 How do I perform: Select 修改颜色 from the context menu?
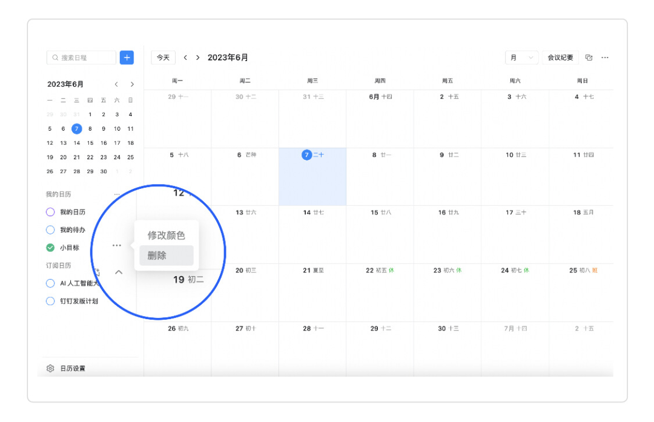pyautogui.click(x=166, y=236)
